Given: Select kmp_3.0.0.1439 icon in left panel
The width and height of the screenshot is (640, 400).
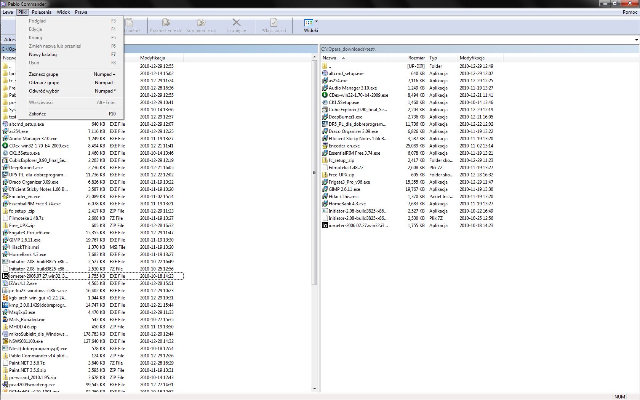Looking at the screenshot, I should (x=5, y=305).
